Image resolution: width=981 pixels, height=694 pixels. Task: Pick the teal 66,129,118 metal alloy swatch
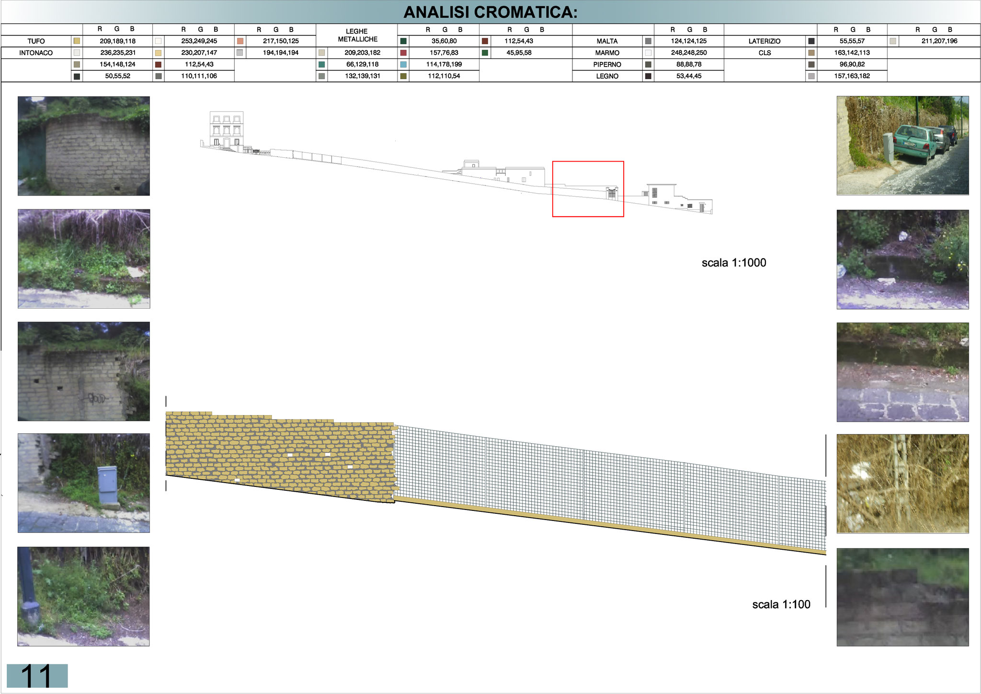click(x=321, y=64)
